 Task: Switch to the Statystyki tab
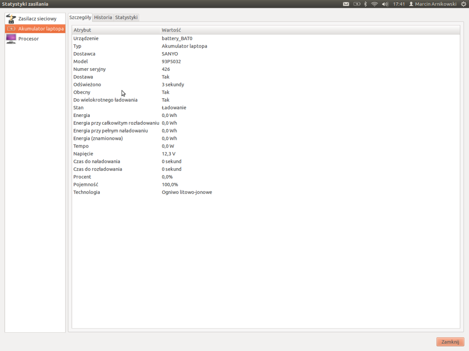pos(126,17)
